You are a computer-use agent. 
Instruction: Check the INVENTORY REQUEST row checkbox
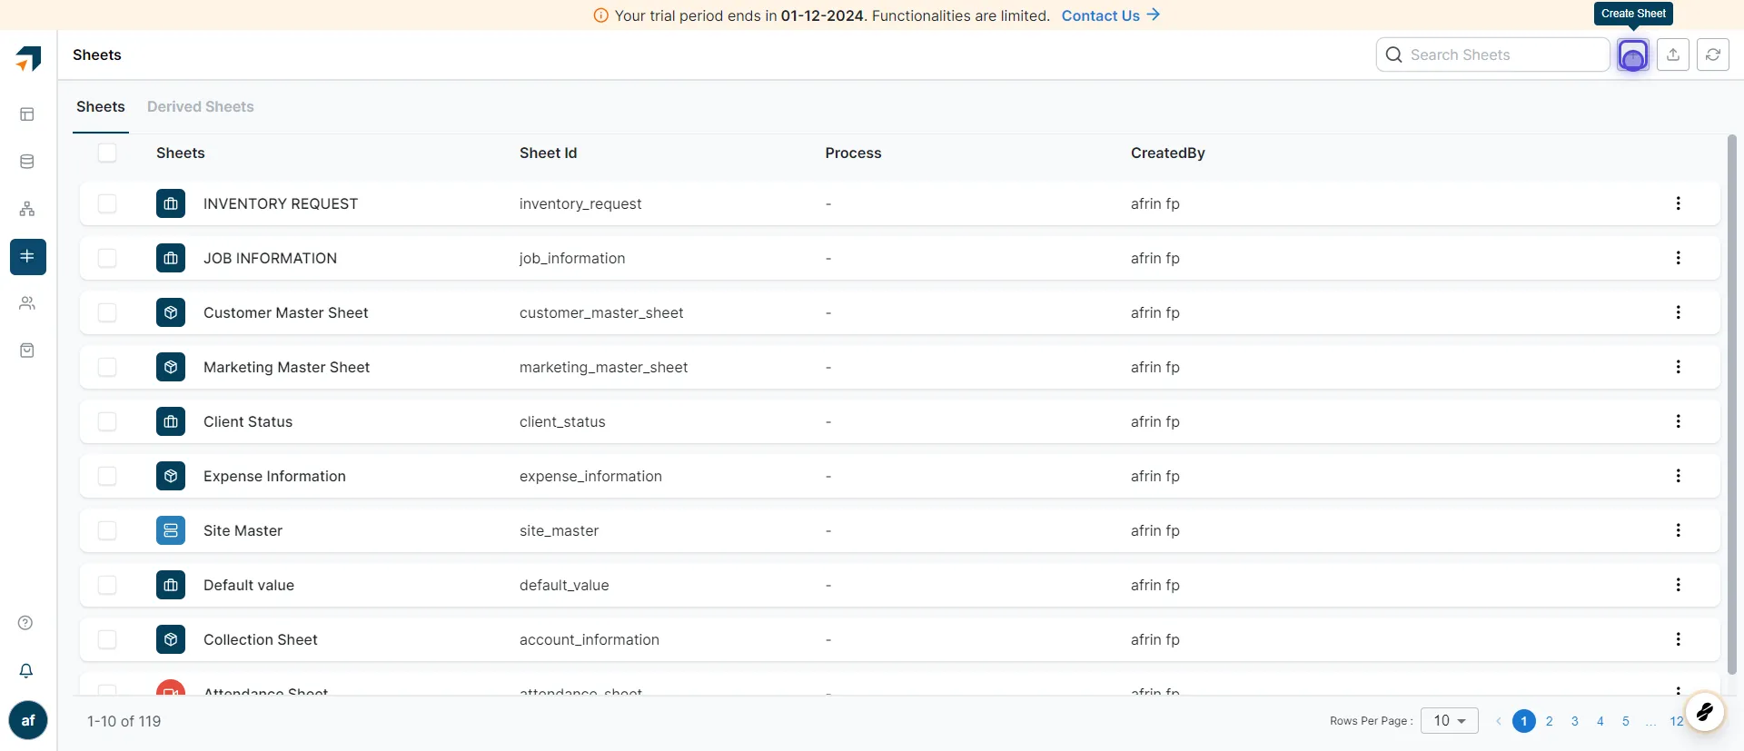tap(107, 203)
